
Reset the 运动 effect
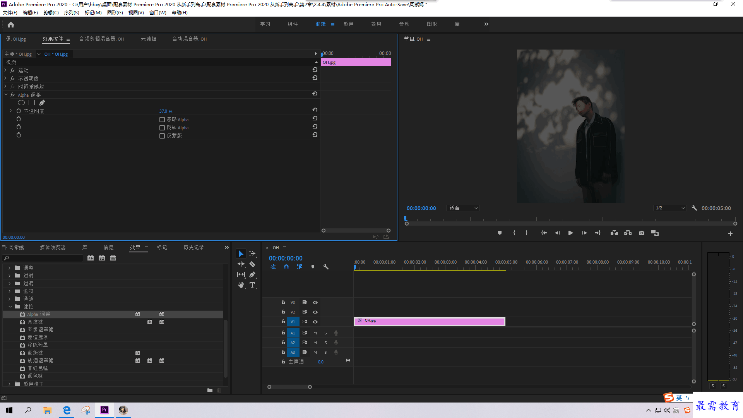tap(315, 70)
